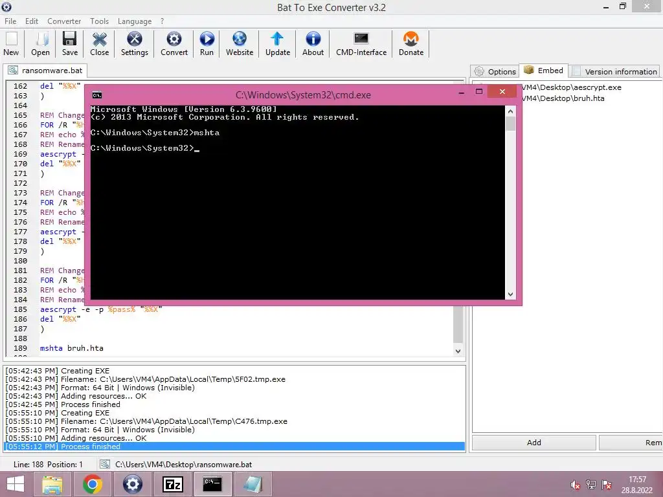Viewport: 663px width, 497px height.
Task: Run the batch script with Run icon
Action: pyautogui.click(x=207, y=44)
